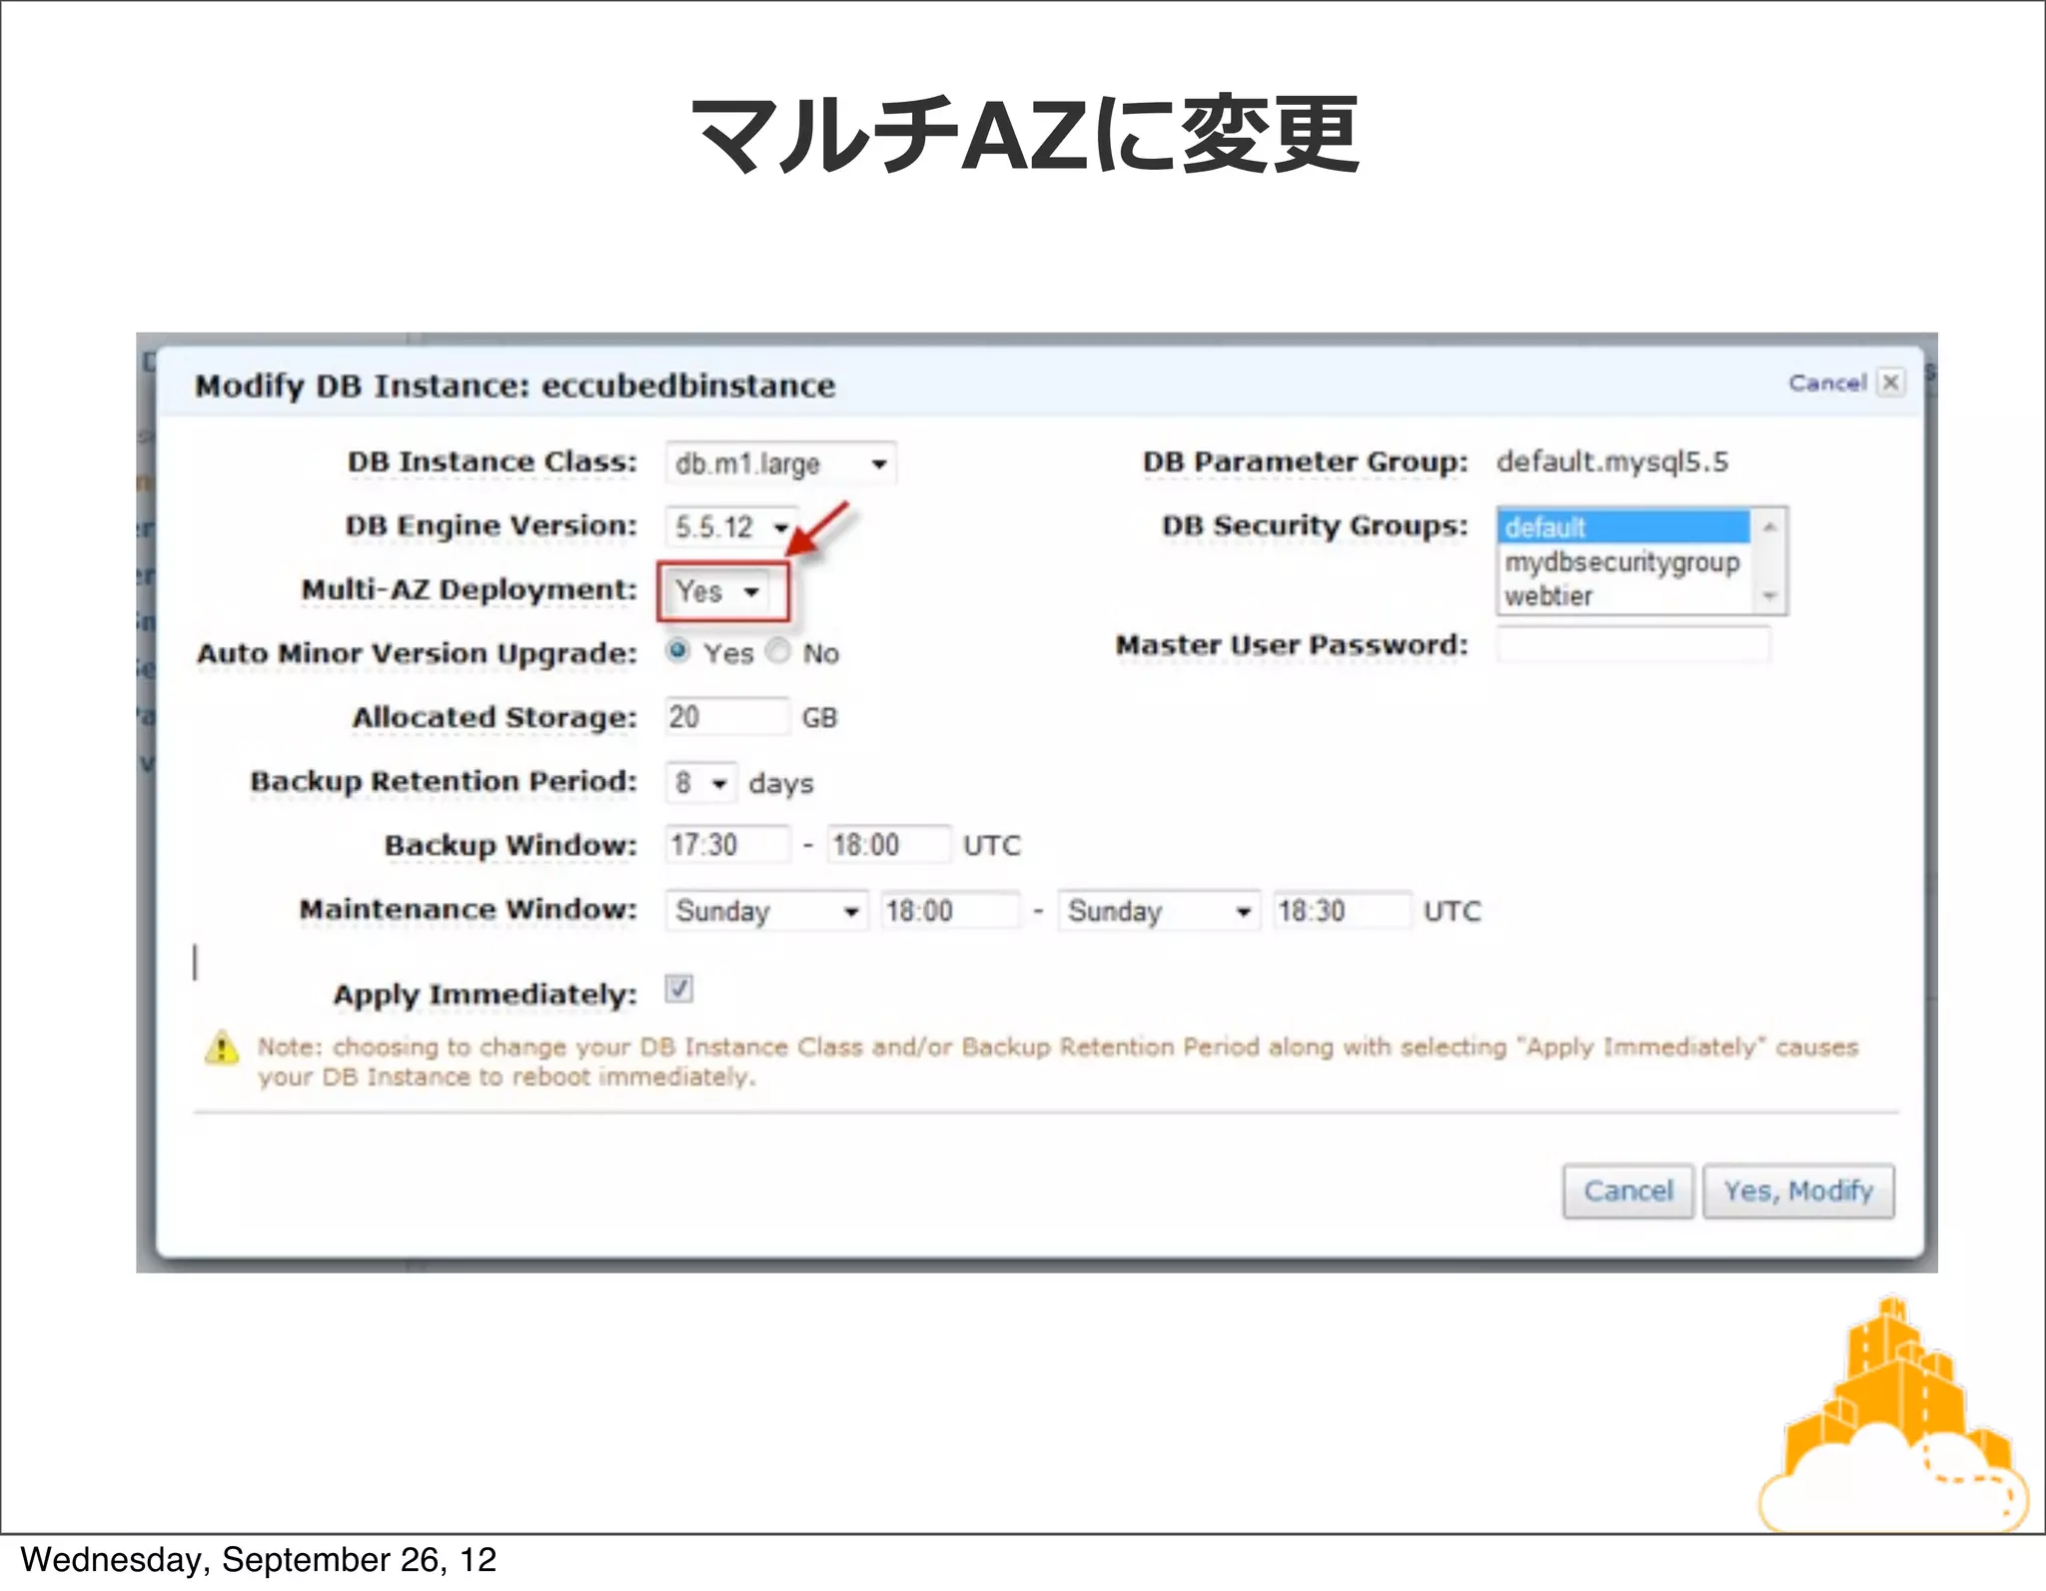Choose mydbsecuritygroup in security groups list
Viewport: 2046px width, 1591px height.
tap(1621, 562)
